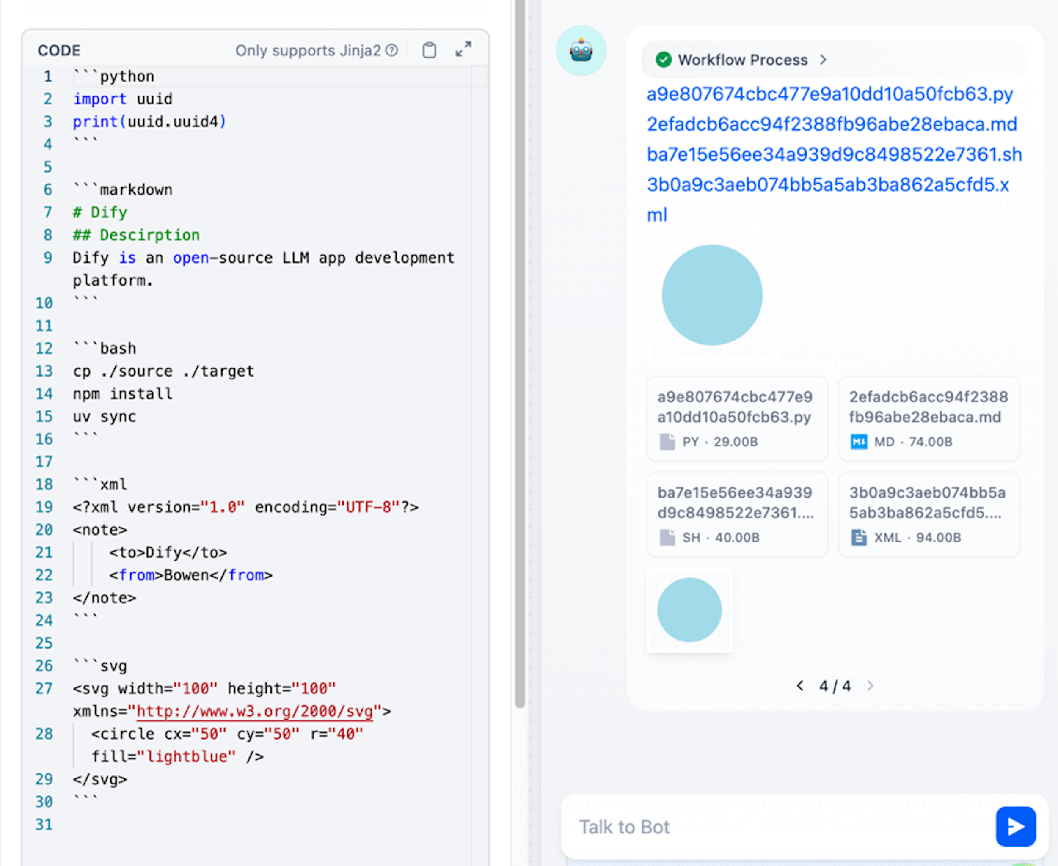The image size is (1058, 866).
Task: Go to the previous result page
Action: [x=800, y=685]
